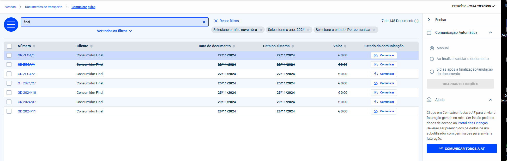Open document GD 2024/10 link
The image size is (507, 161).
coord(27,93)
